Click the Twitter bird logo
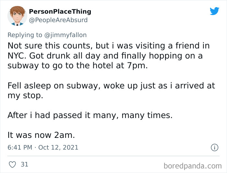This screenshot has height=173, width=227. pos(214,11)
